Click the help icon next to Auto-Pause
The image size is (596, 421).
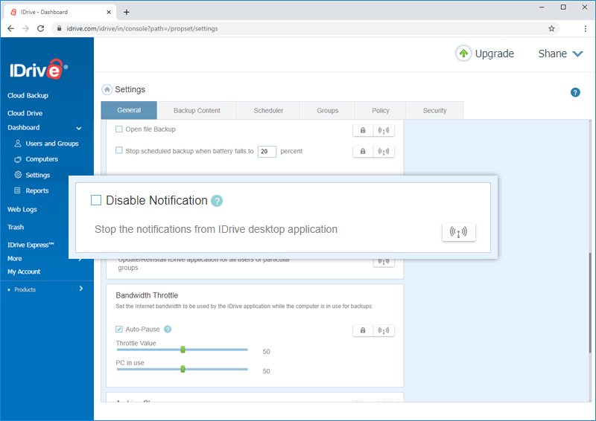168,329
